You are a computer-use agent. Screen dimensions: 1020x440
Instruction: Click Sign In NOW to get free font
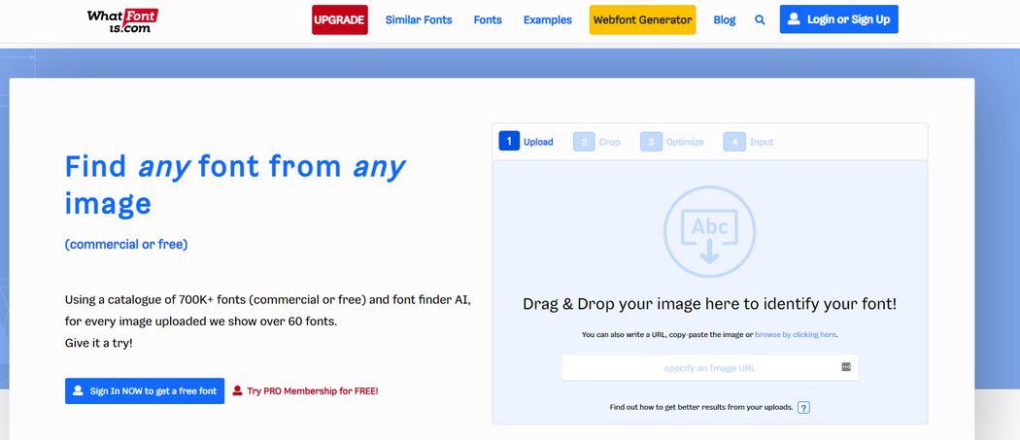[x=145, y=390]
